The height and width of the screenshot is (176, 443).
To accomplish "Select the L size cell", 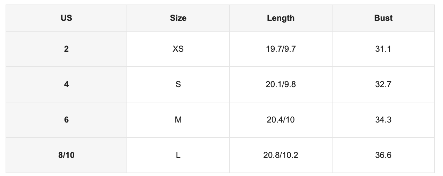I will click(x=178, y=155).
